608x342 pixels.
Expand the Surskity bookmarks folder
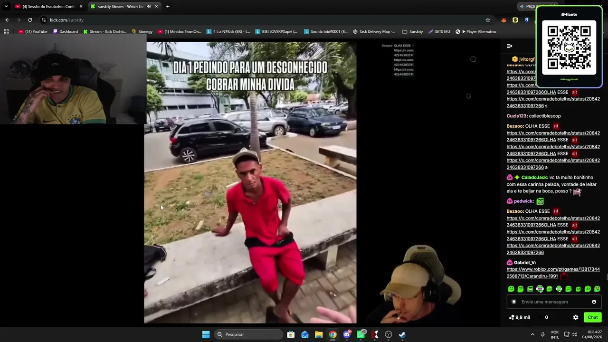412,32
